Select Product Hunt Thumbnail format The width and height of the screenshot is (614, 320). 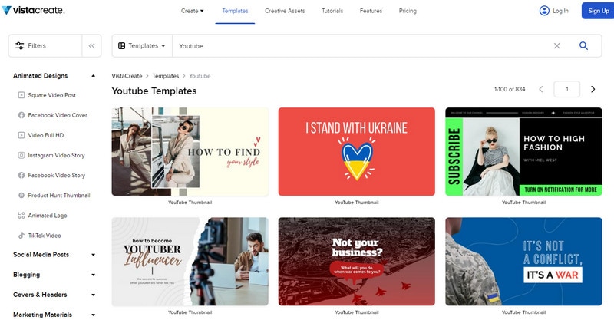click(x=59, y=196)
